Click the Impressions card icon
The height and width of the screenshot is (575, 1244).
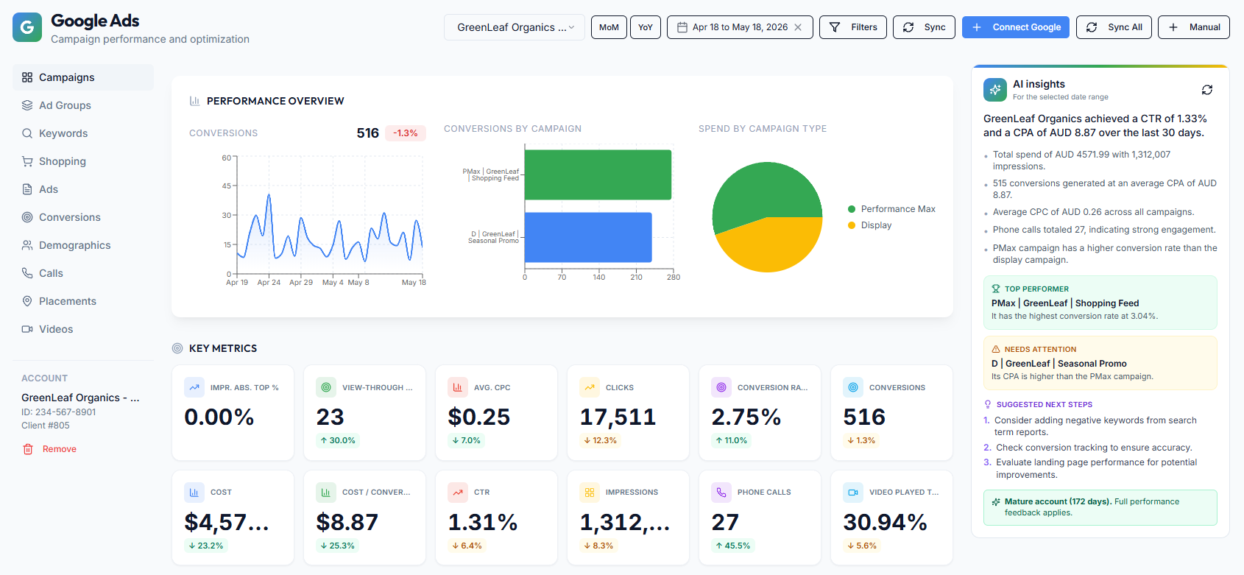point(590,492)
